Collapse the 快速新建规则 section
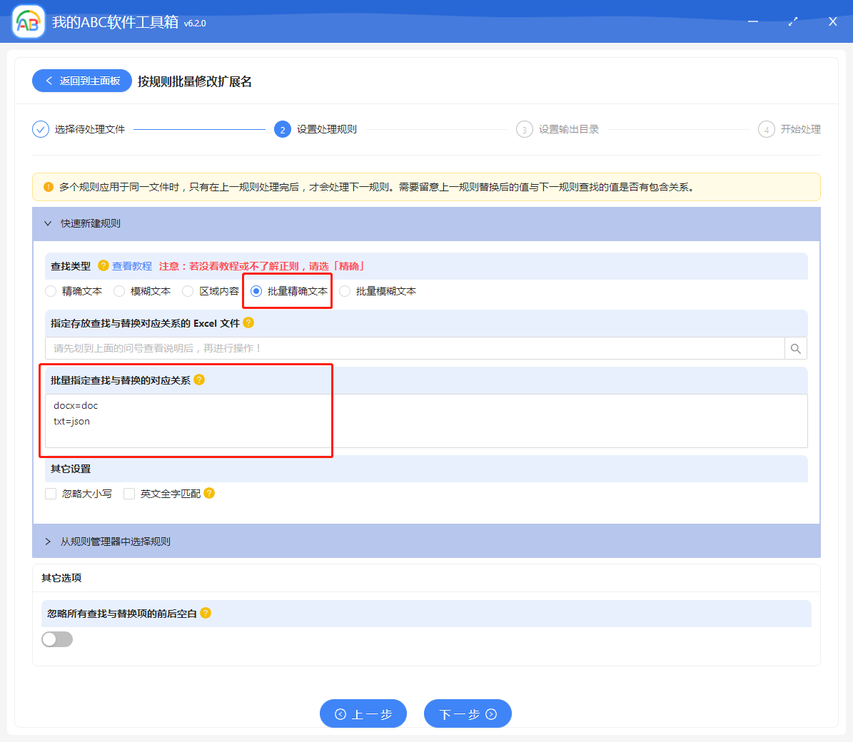The image size is (853, 742). [x=48, y=223]
